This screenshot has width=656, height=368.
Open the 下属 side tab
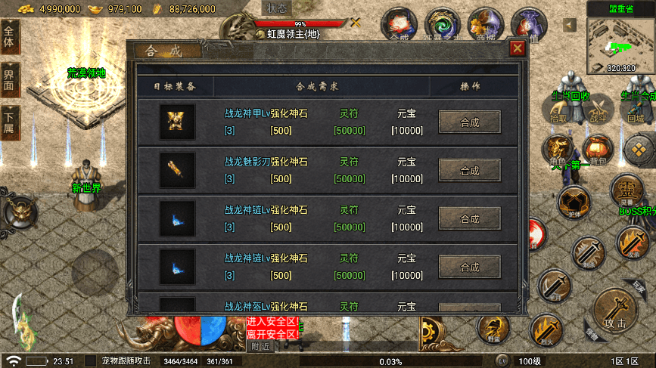pos(9,123)
